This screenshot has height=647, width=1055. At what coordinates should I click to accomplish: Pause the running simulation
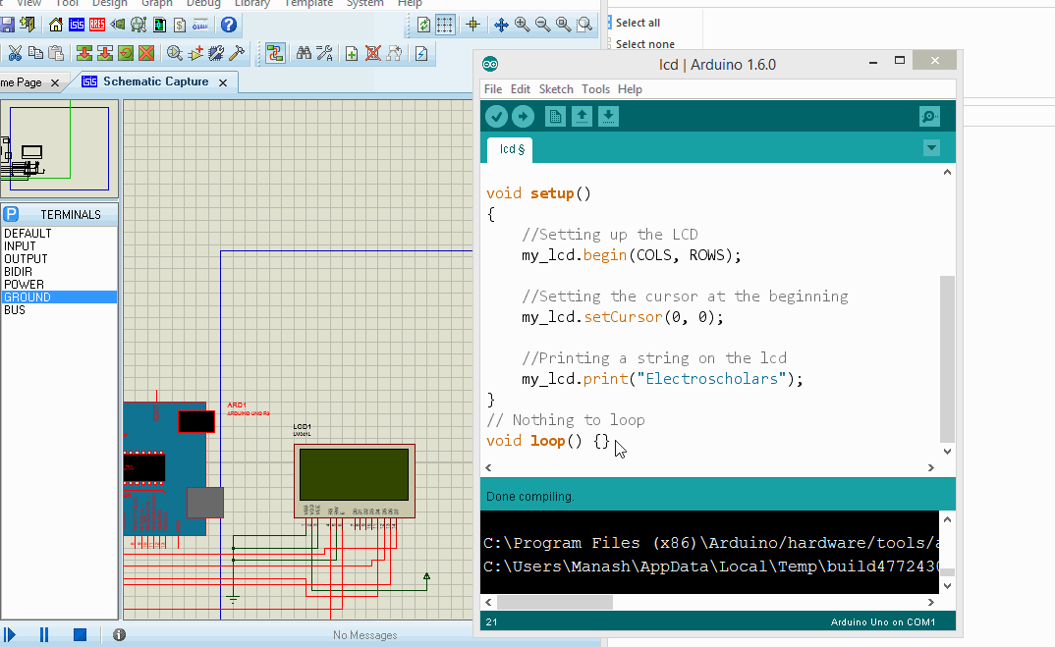point(44,635)
